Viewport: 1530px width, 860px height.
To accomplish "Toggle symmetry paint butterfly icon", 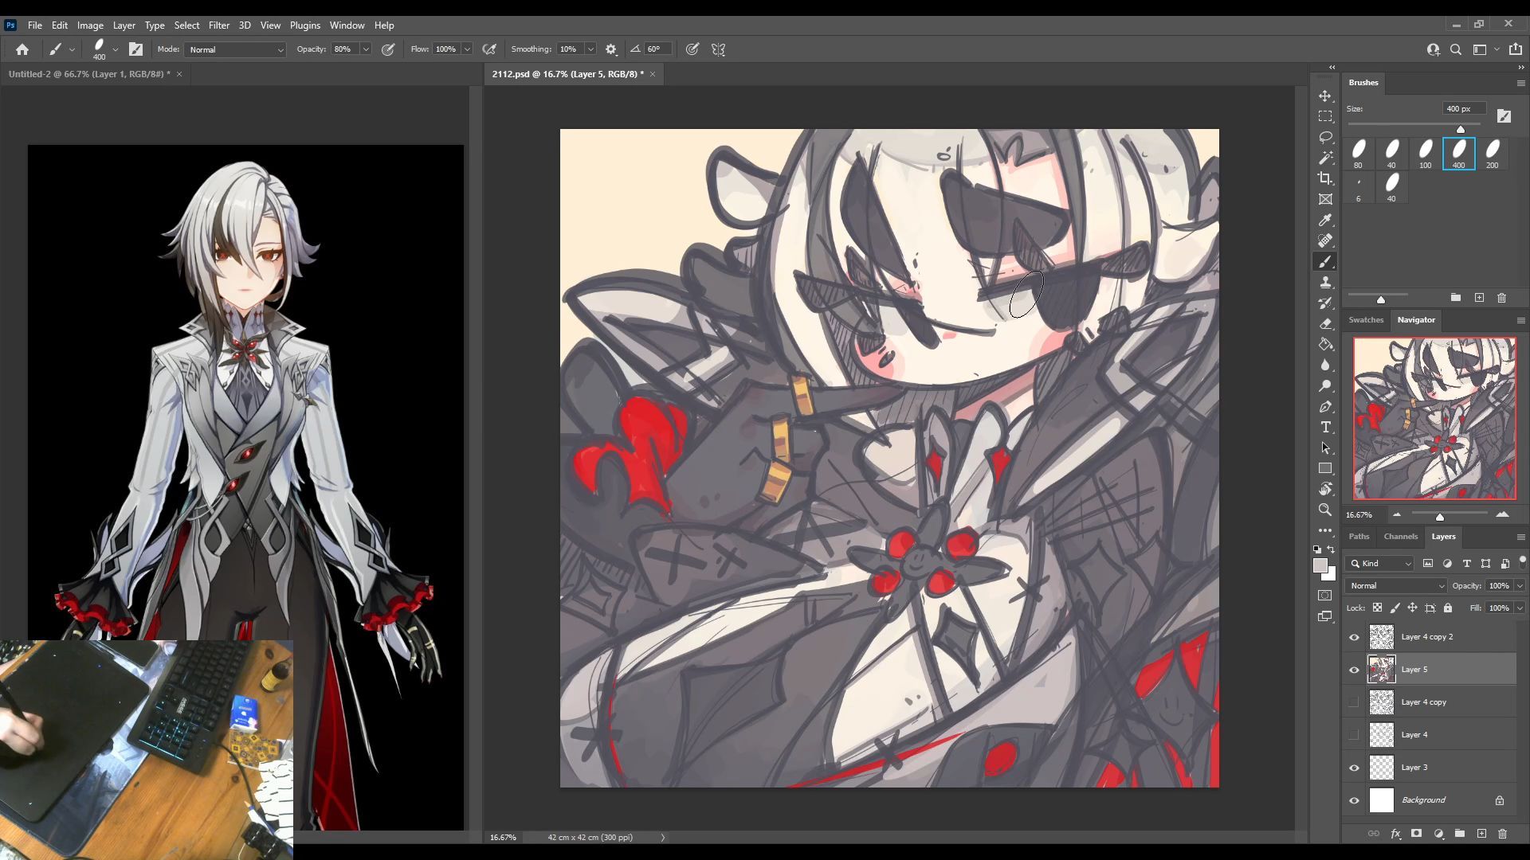I will (x=718, y=49).
